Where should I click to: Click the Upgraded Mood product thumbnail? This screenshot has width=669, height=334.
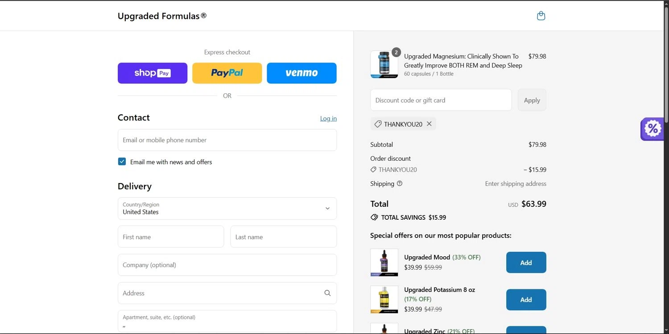point(384,263)
